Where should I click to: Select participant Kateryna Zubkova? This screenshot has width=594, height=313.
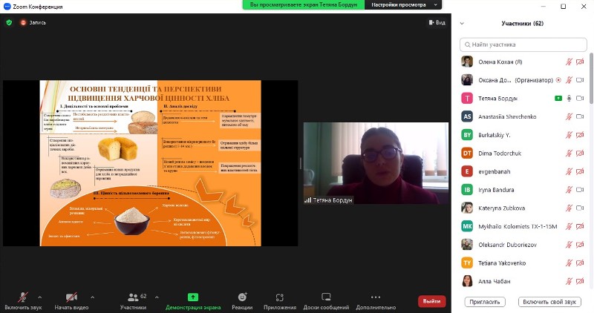pos(523,208)
